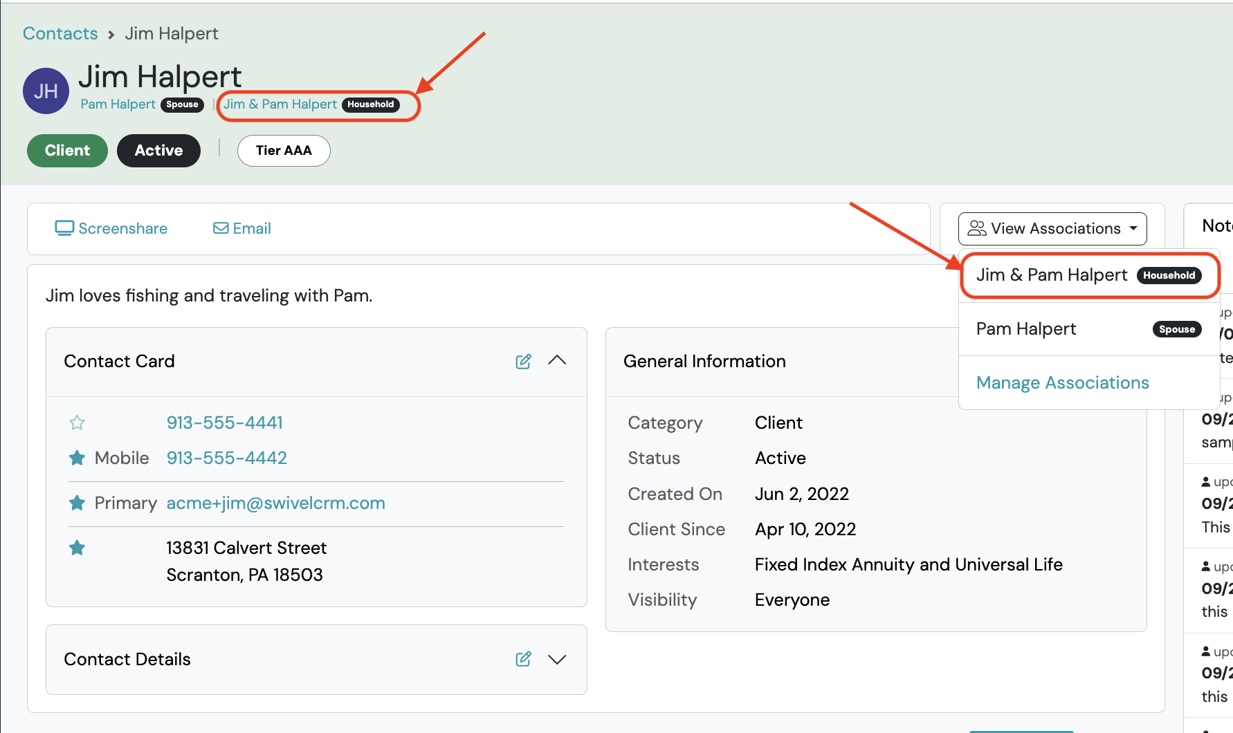Call mobile number 913-555-4442

pyautogui.click(x=226, y=458)
